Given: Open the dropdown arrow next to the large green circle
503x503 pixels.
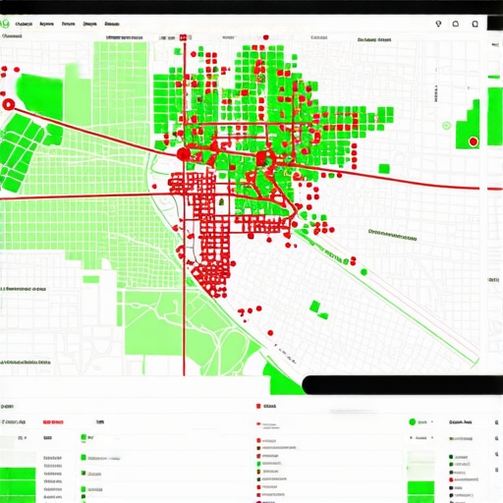Looking at the screenshot, I should (432, 422).
